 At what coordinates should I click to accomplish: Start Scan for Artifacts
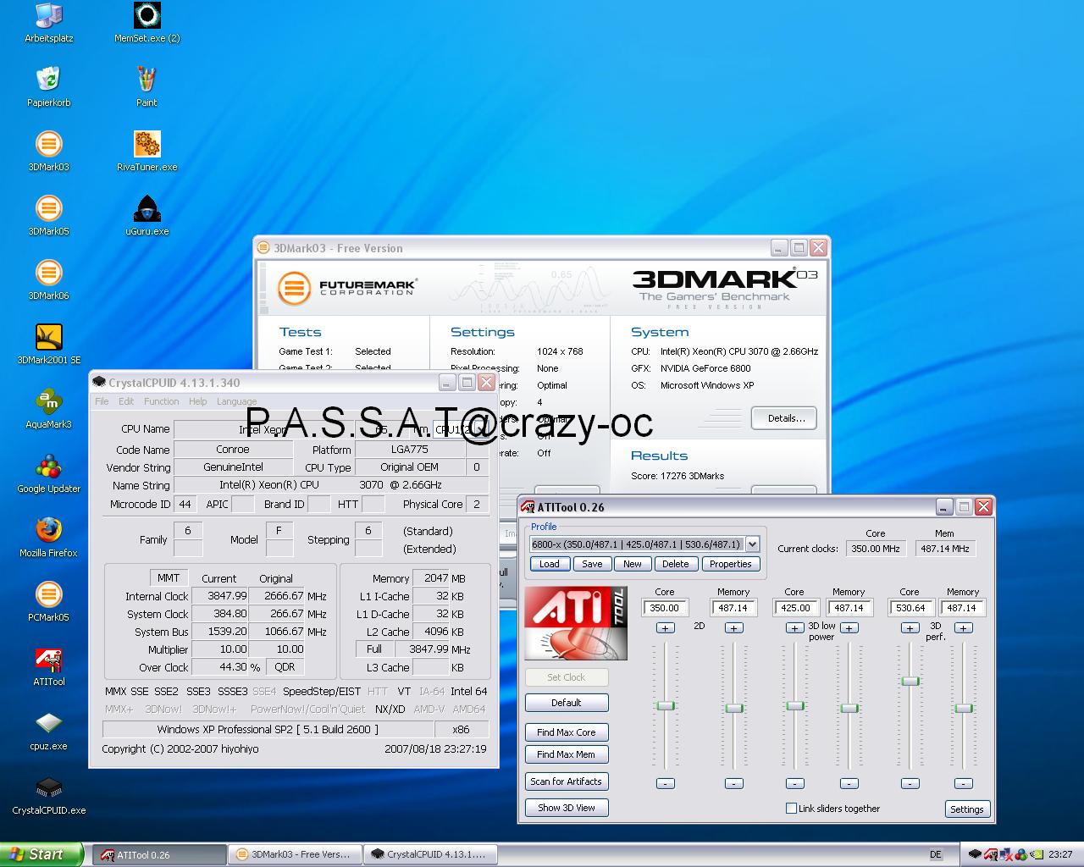(567, 781)
